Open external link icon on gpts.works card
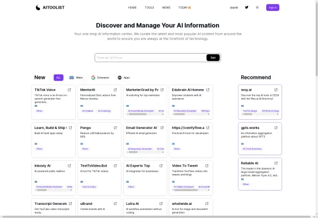This screenshot has width=318, height=218. [276, 128]
